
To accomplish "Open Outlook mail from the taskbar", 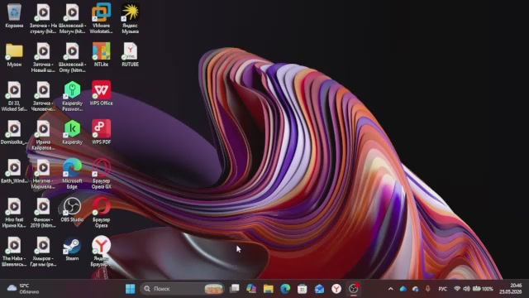I will click(319, 289).
